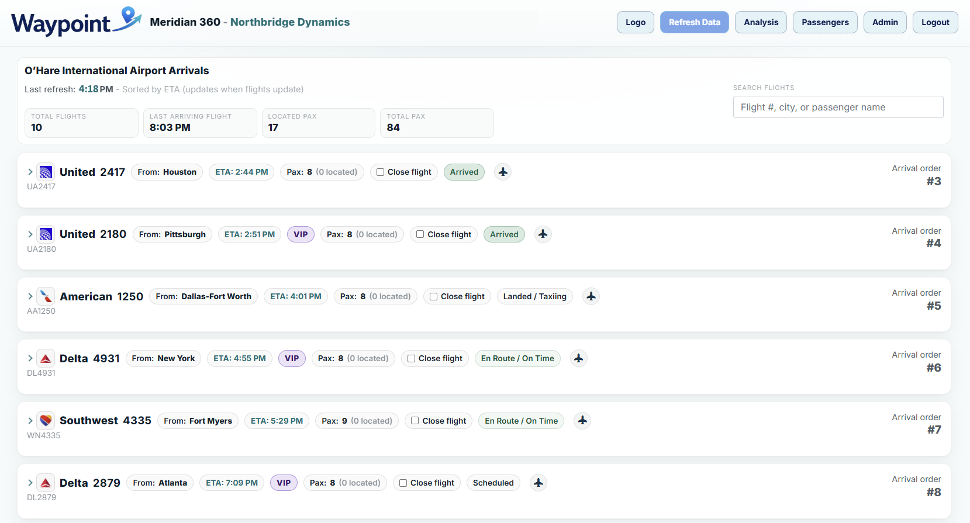970x523 pixels.
Task: Click the plane icon beside Landed / Taxiing
Action: [x=591, y=296]
